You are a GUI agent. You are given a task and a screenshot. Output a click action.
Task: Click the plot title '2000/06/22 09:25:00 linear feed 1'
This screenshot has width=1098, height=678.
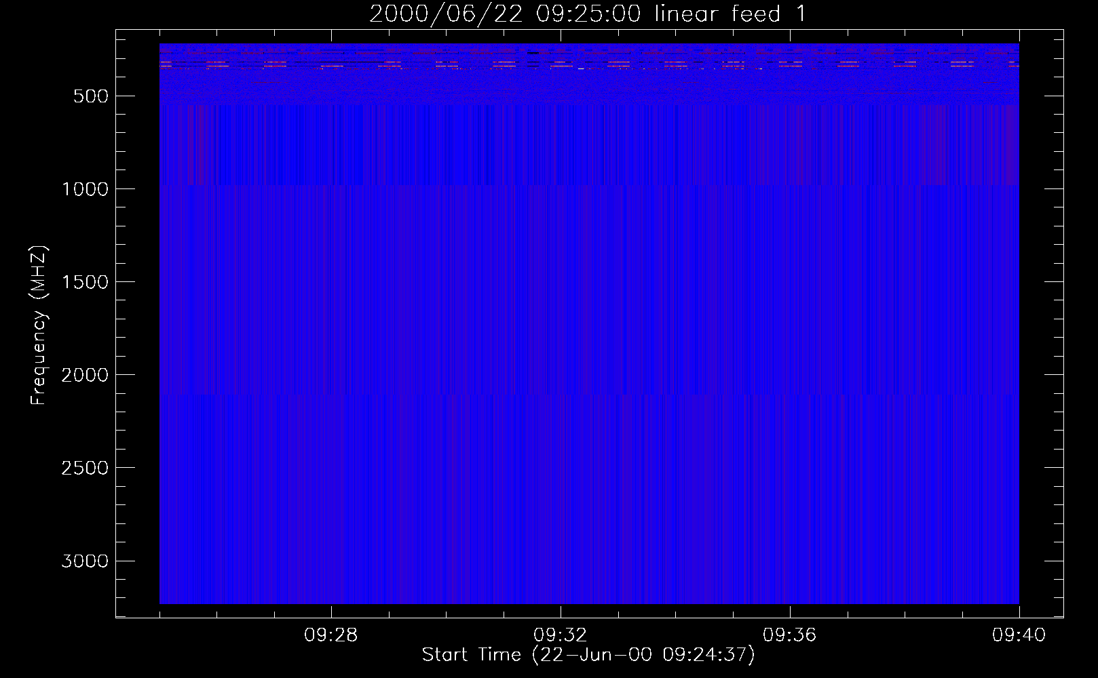click(588, 14)
